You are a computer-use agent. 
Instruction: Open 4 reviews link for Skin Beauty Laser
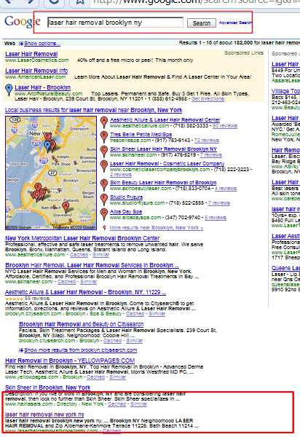click(226, 189)
